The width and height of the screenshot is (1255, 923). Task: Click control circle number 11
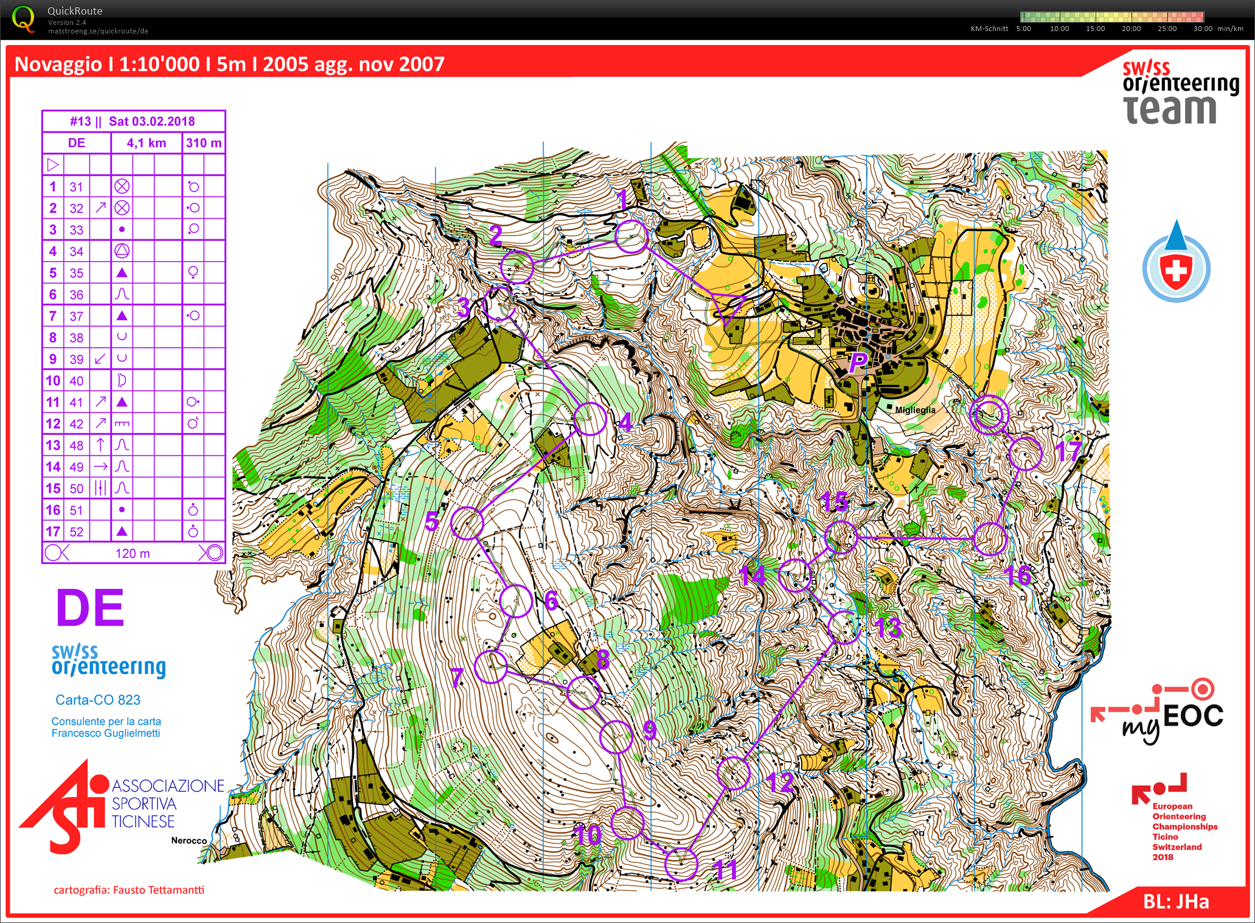coord(681,864)
